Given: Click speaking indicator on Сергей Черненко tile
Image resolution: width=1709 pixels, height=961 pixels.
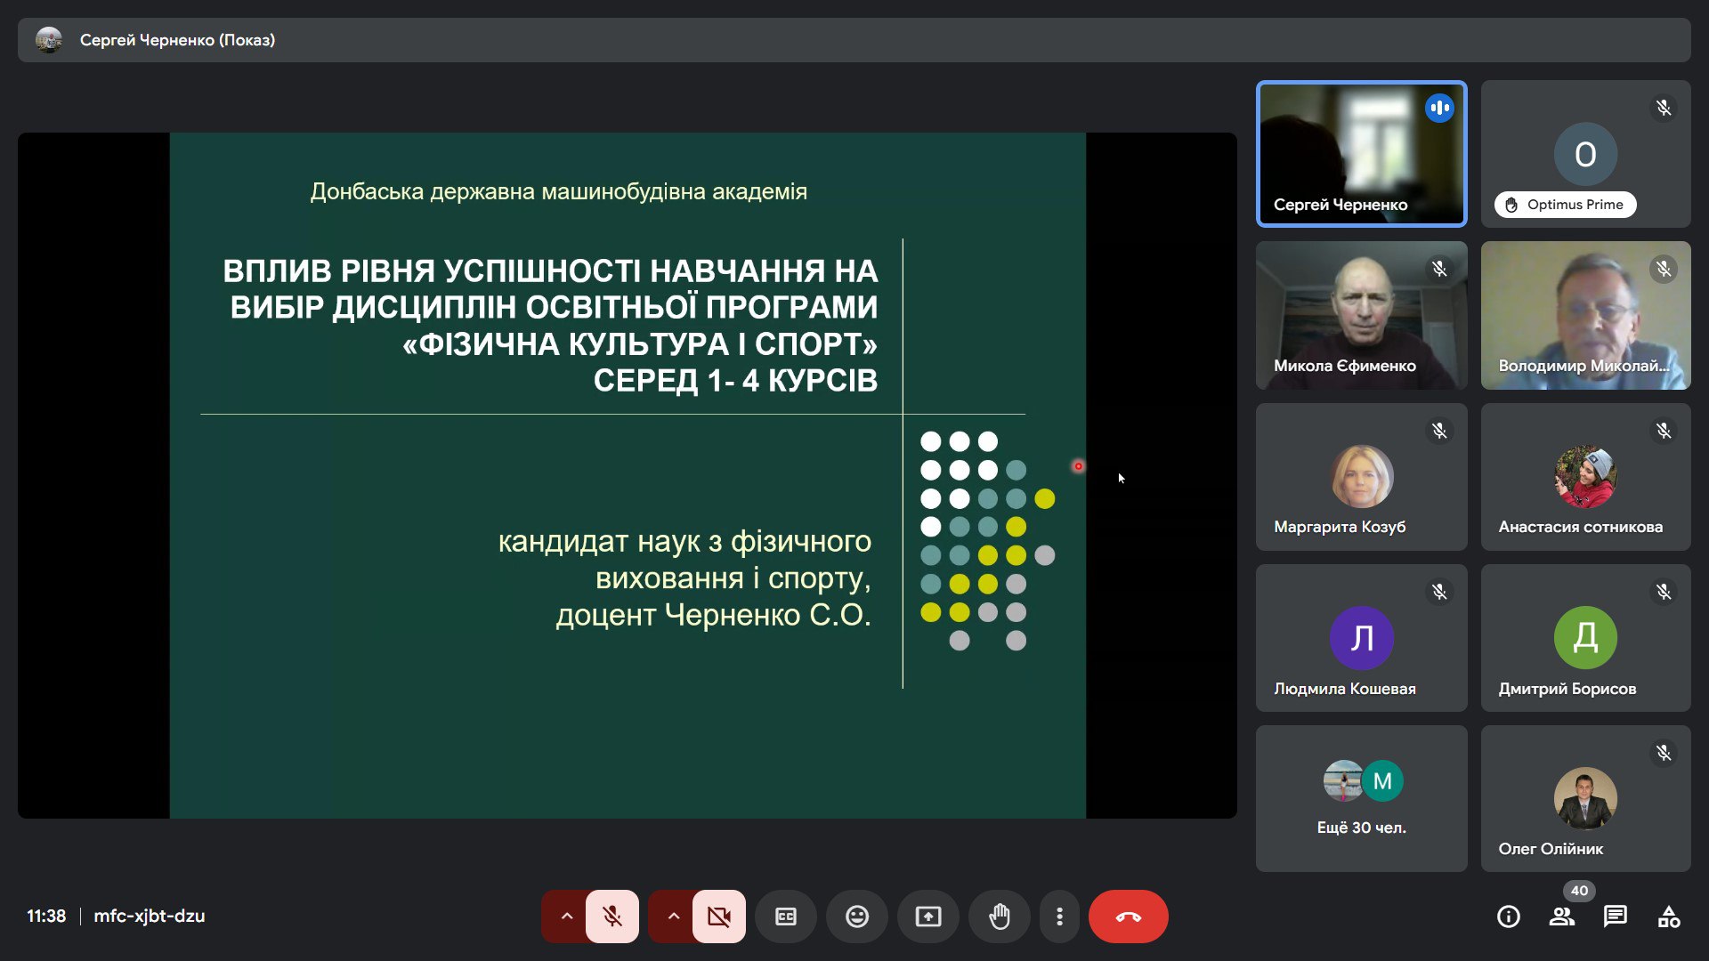Looking at the screenshot, I should [1438, 109].
